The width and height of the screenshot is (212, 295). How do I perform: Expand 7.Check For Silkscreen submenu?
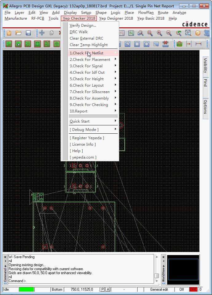click(x=93, y=92)
